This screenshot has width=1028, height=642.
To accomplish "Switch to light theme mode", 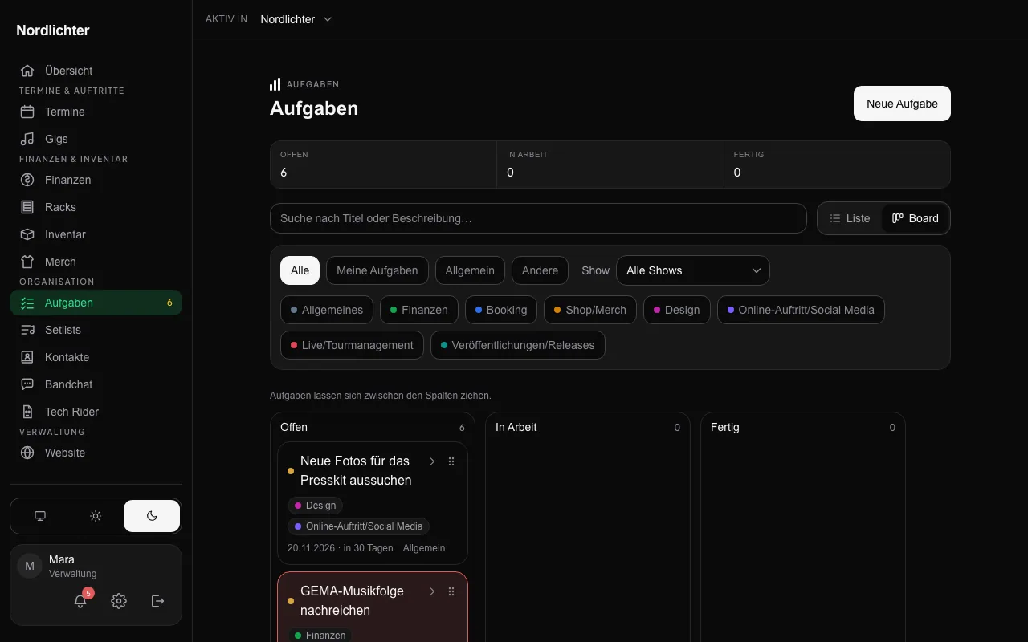I will pyautogui.click(x=96, y=516).
